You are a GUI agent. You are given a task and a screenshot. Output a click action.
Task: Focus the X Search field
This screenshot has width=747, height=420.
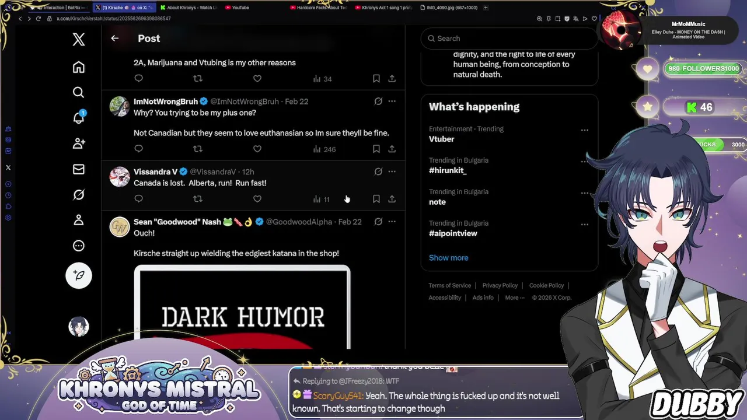click(x=509, y=38)
